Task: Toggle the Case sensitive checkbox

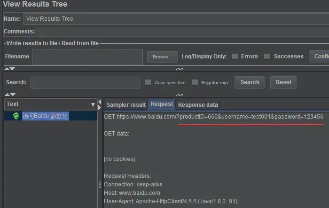Action: (x=148, y=82)
